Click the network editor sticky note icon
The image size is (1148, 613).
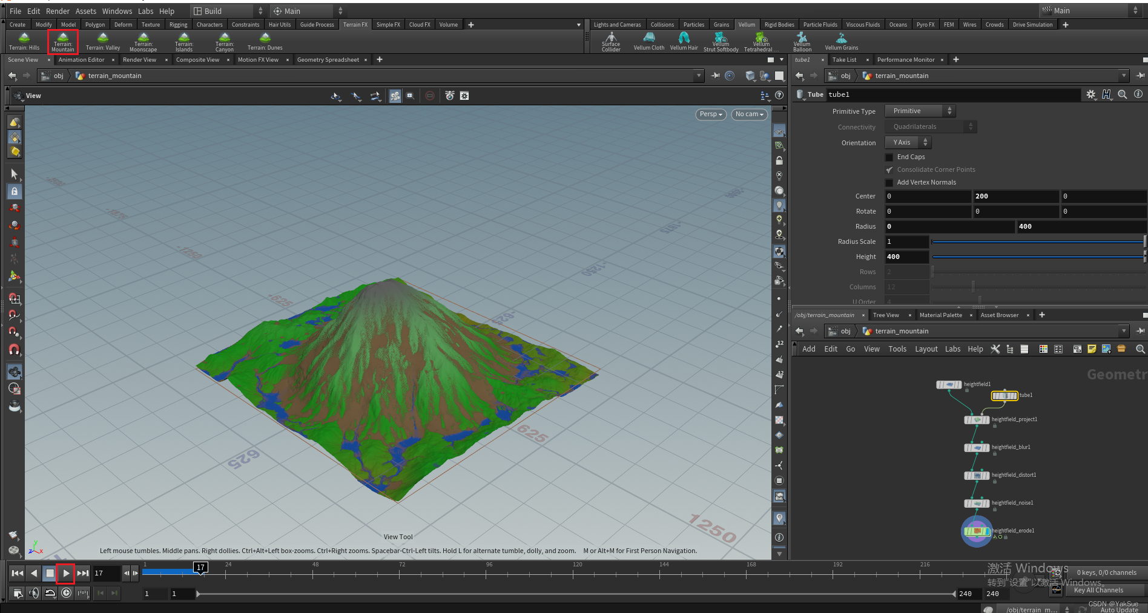(1092, 349)
